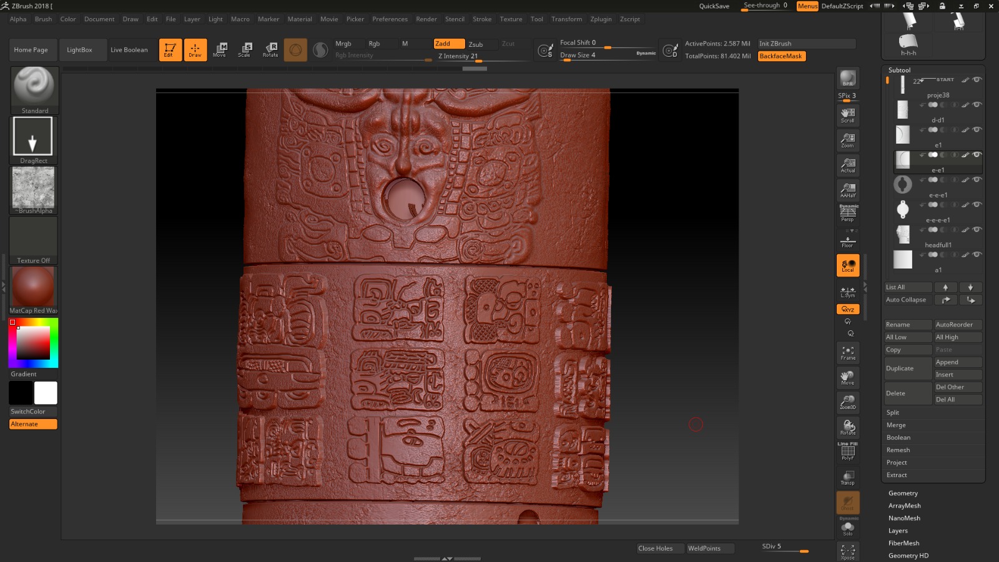Toggle Persp perspective mode

847,214
